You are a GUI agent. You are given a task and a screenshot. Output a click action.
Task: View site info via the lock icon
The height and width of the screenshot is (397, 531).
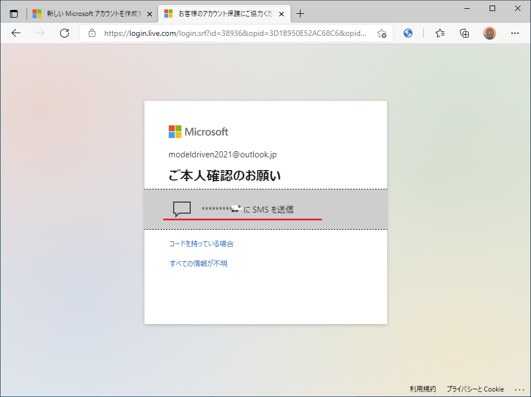click(92, 33)
